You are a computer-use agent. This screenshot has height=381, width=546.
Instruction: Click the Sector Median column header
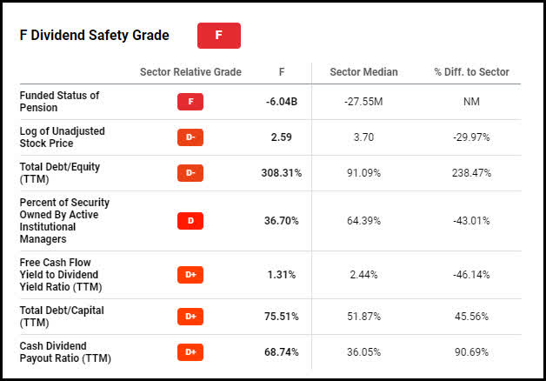coord(365,72)
